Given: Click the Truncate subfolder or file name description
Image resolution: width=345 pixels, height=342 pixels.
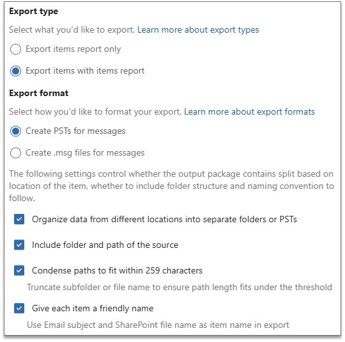Looking at the screenshot, I should tap(180, 288).
